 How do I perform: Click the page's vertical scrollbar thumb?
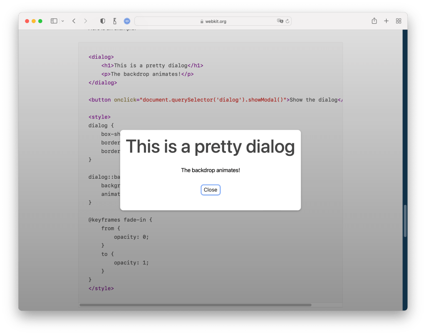(x=405, y=221)
